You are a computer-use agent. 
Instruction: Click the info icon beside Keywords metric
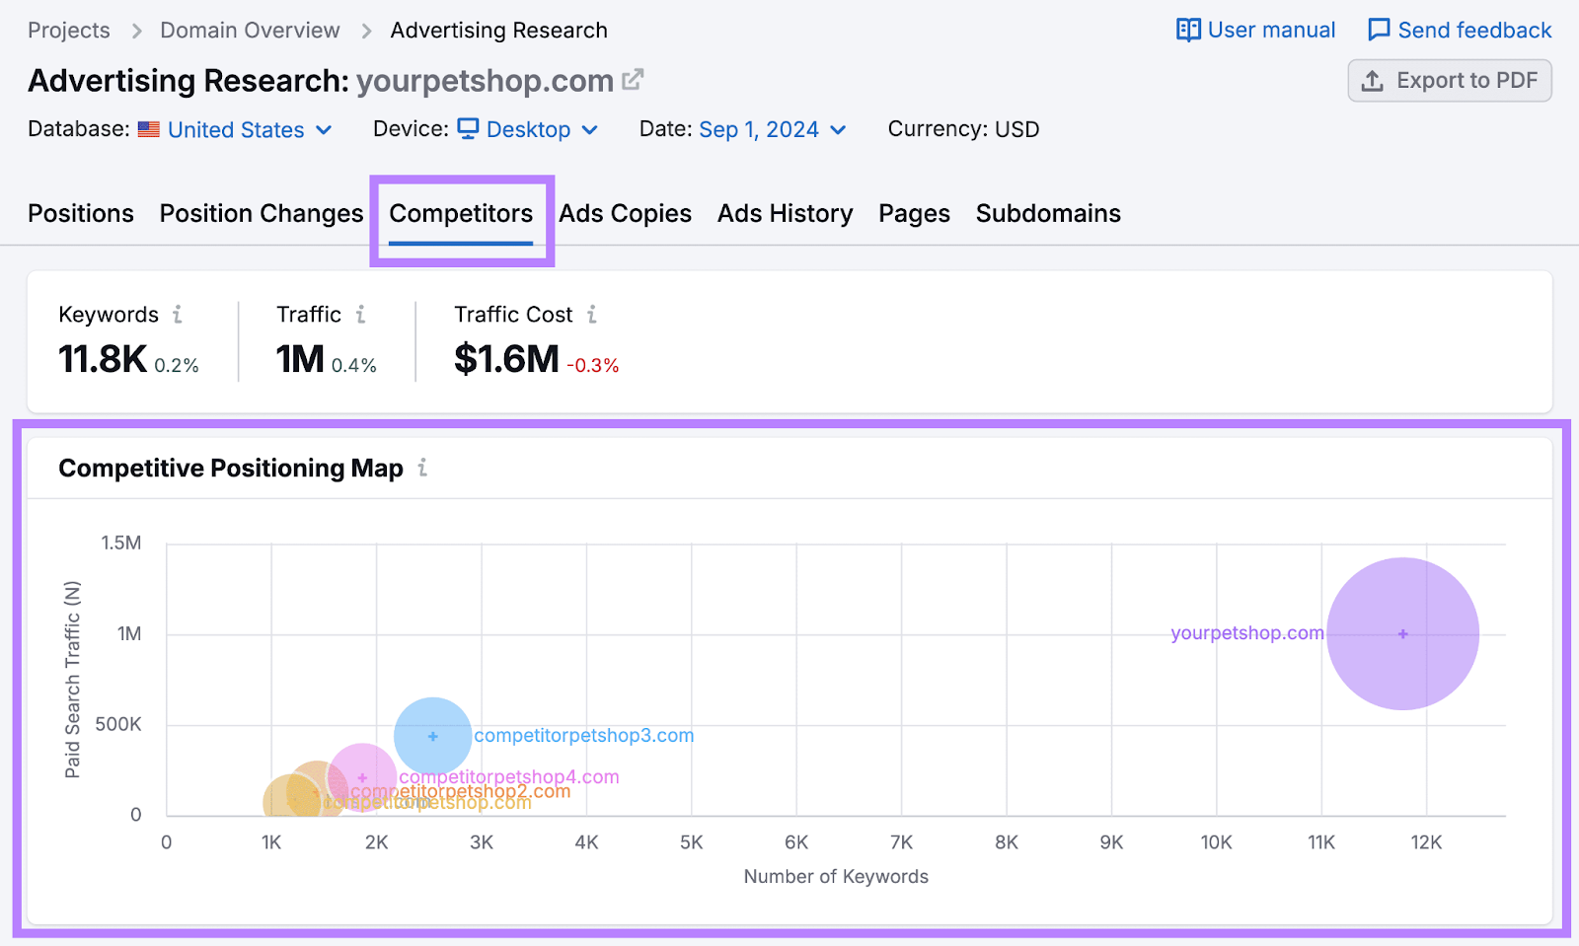coord(178,314)
